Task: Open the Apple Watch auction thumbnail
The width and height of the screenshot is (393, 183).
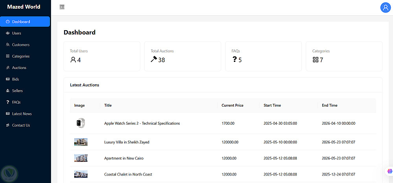Action: [81, 123]
